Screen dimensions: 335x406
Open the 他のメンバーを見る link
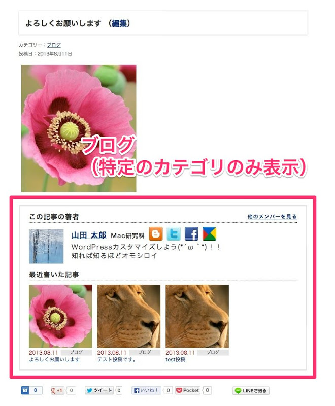[x=272, y=217]
